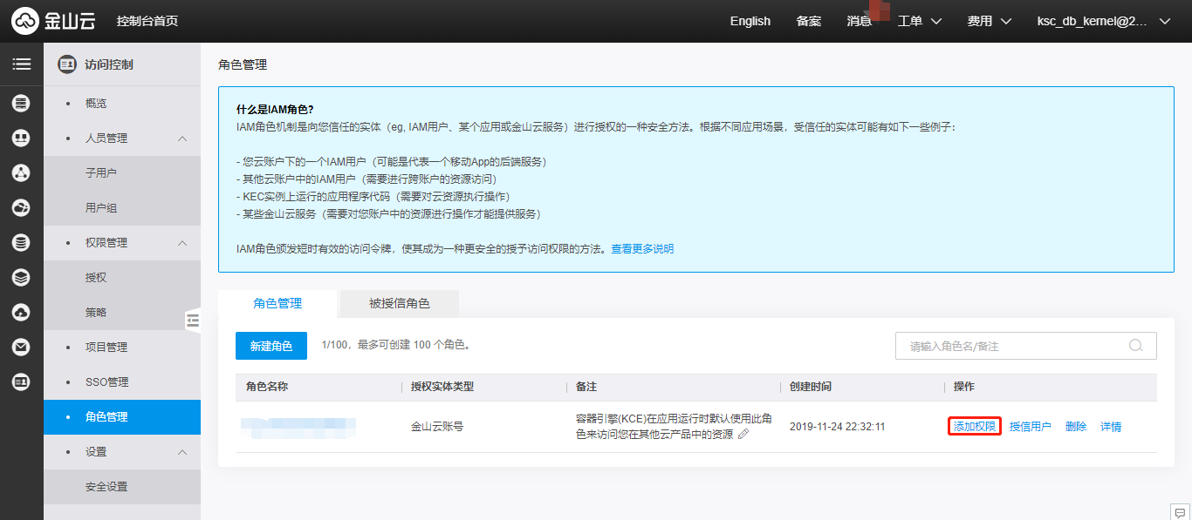Click the server icon in the left rail
Image resolution: width=1192 pixels, height=520 pixels.
[21, 104]
